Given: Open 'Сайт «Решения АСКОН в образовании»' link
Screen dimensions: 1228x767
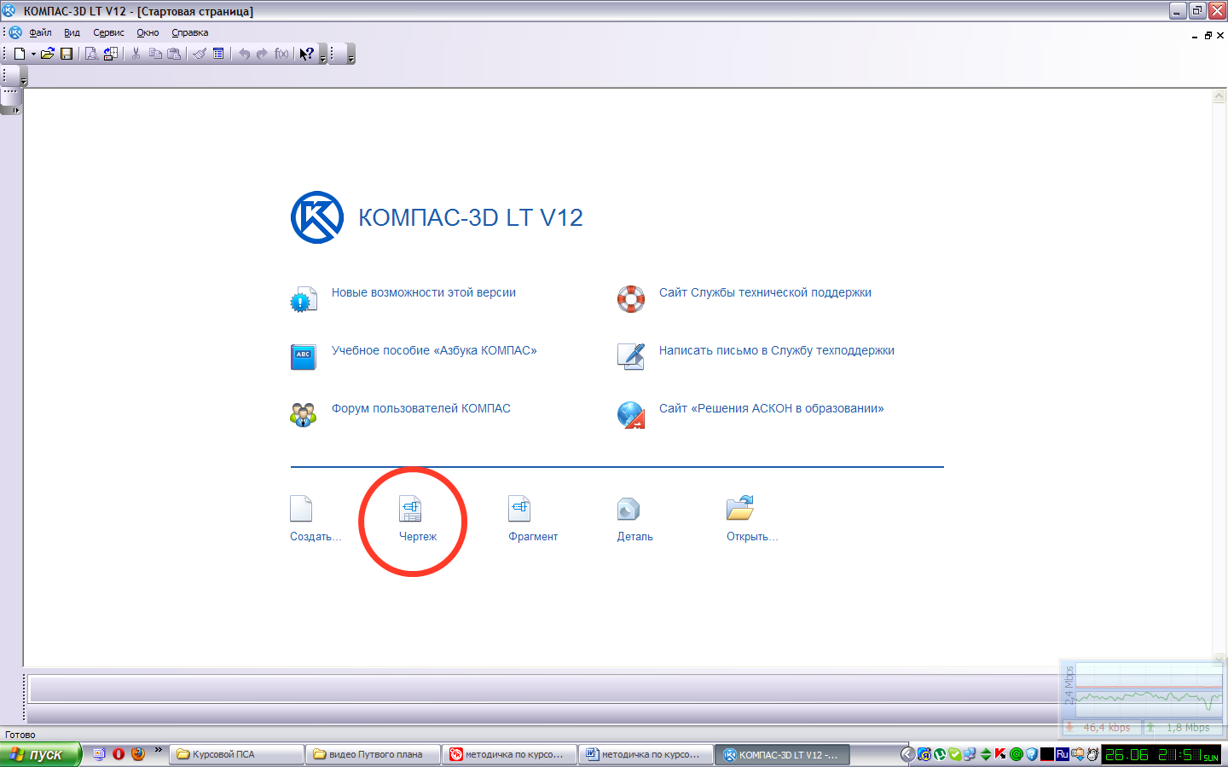Looking at the screenshot, I should coord(771,408).
